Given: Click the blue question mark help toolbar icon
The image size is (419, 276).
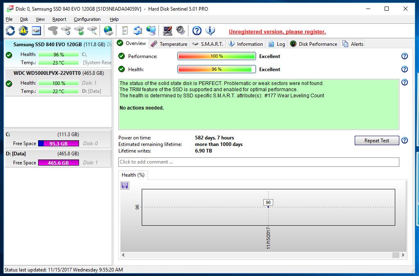Looking at the screenshot, I should [x=197, y=31].
